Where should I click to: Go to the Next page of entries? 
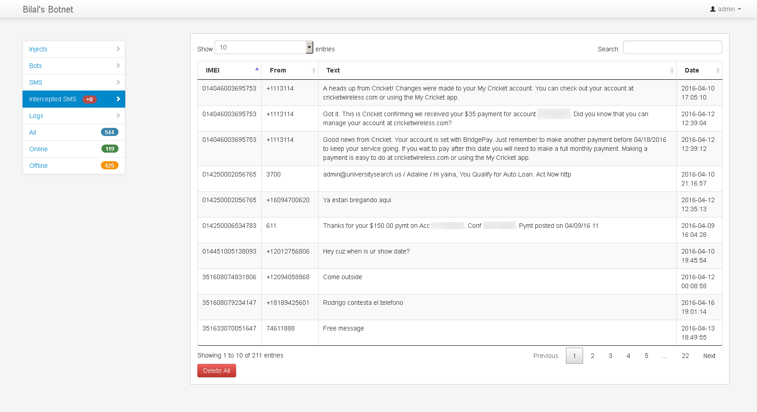coord(709,356)
